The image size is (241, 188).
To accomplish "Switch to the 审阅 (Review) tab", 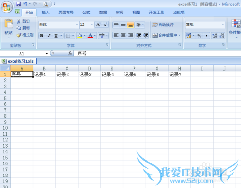I will 120,13.
